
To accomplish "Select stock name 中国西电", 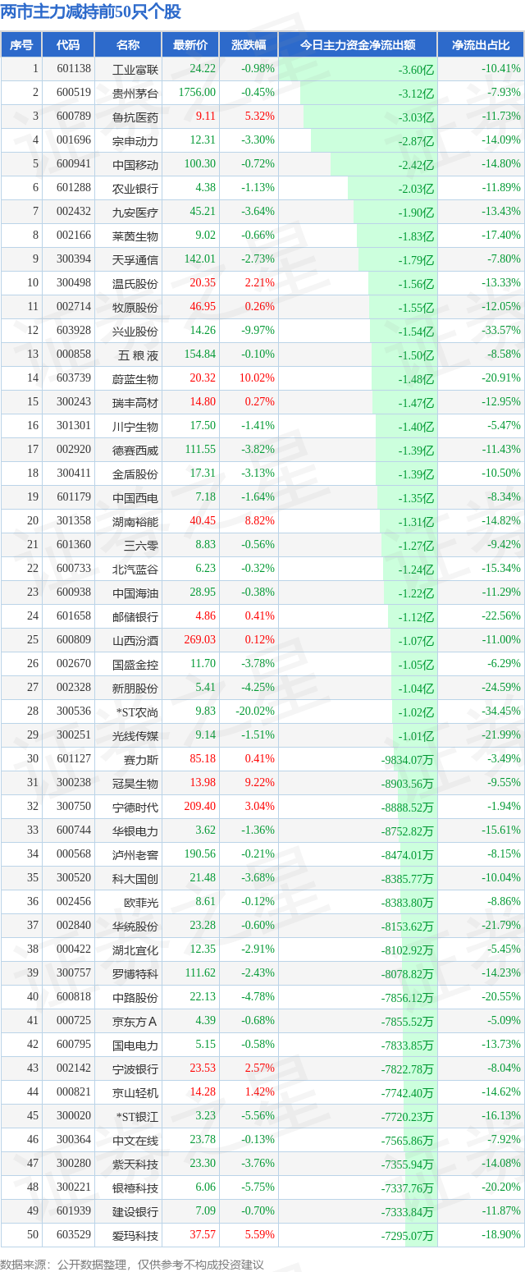I will [x=135, y=498].
